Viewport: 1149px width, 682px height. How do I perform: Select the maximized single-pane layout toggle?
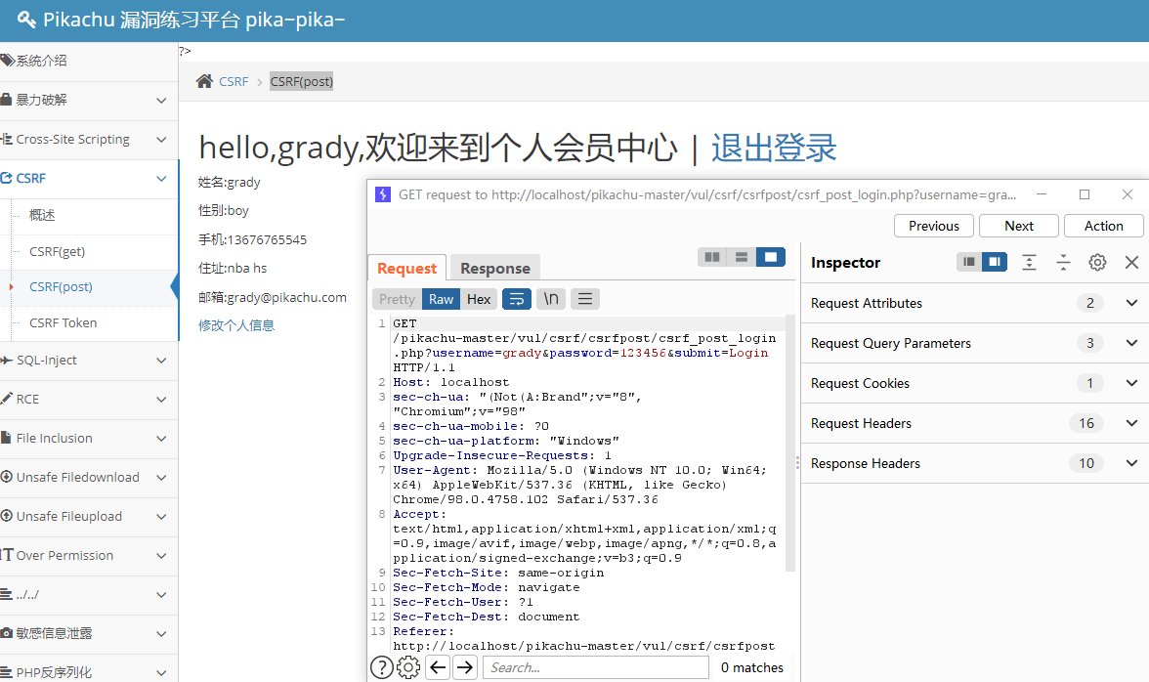[770, 257]
